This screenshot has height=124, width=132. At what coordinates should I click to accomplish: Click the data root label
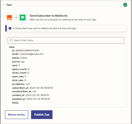(x=12, y=47)
